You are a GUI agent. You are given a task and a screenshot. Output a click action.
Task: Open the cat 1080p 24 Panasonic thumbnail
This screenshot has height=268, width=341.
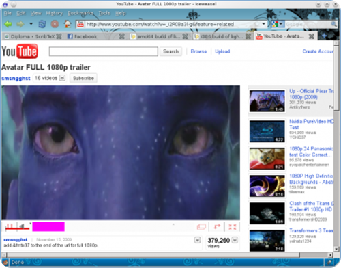267,159
